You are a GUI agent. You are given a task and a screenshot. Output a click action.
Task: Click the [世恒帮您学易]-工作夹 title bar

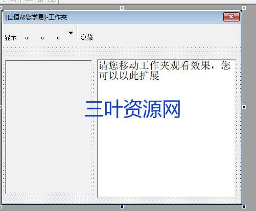[112, 17]
